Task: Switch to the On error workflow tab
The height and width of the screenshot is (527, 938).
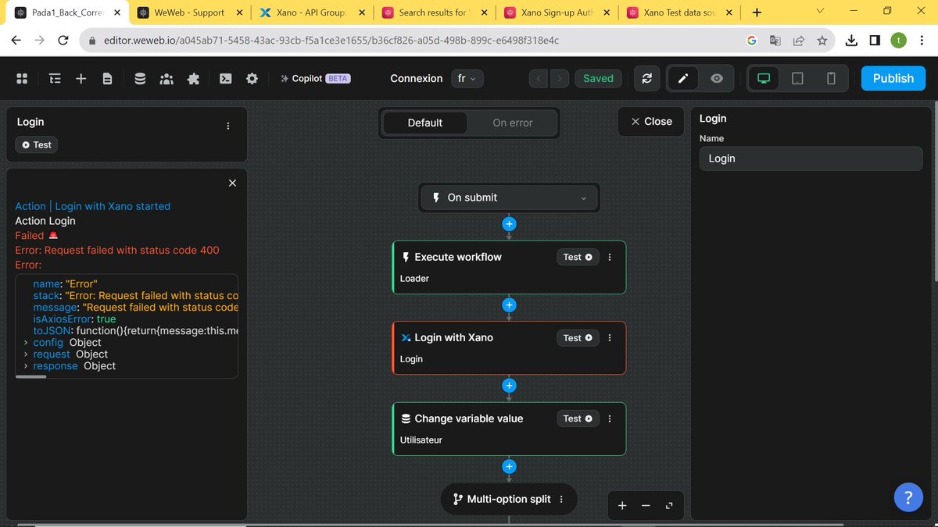Action: click(x=513, y=123)
